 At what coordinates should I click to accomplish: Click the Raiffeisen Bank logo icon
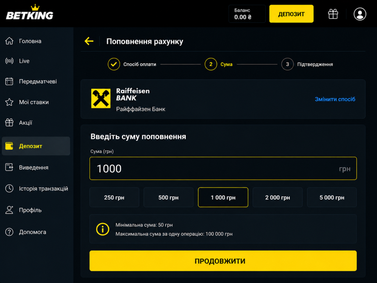(101, 98)
